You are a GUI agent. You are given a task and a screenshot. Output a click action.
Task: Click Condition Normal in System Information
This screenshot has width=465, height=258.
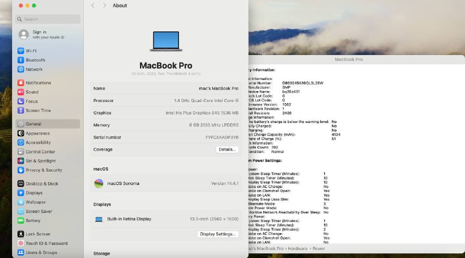tap(266, 151)
